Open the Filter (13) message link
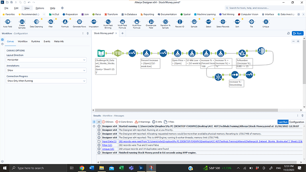The image size is (306, 172). coord(107,145)
